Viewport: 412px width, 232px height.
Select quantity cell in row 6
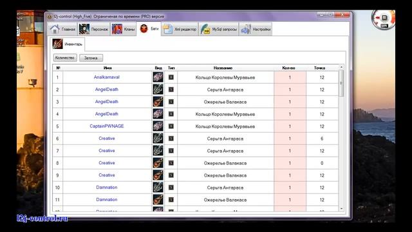point(290,139)
